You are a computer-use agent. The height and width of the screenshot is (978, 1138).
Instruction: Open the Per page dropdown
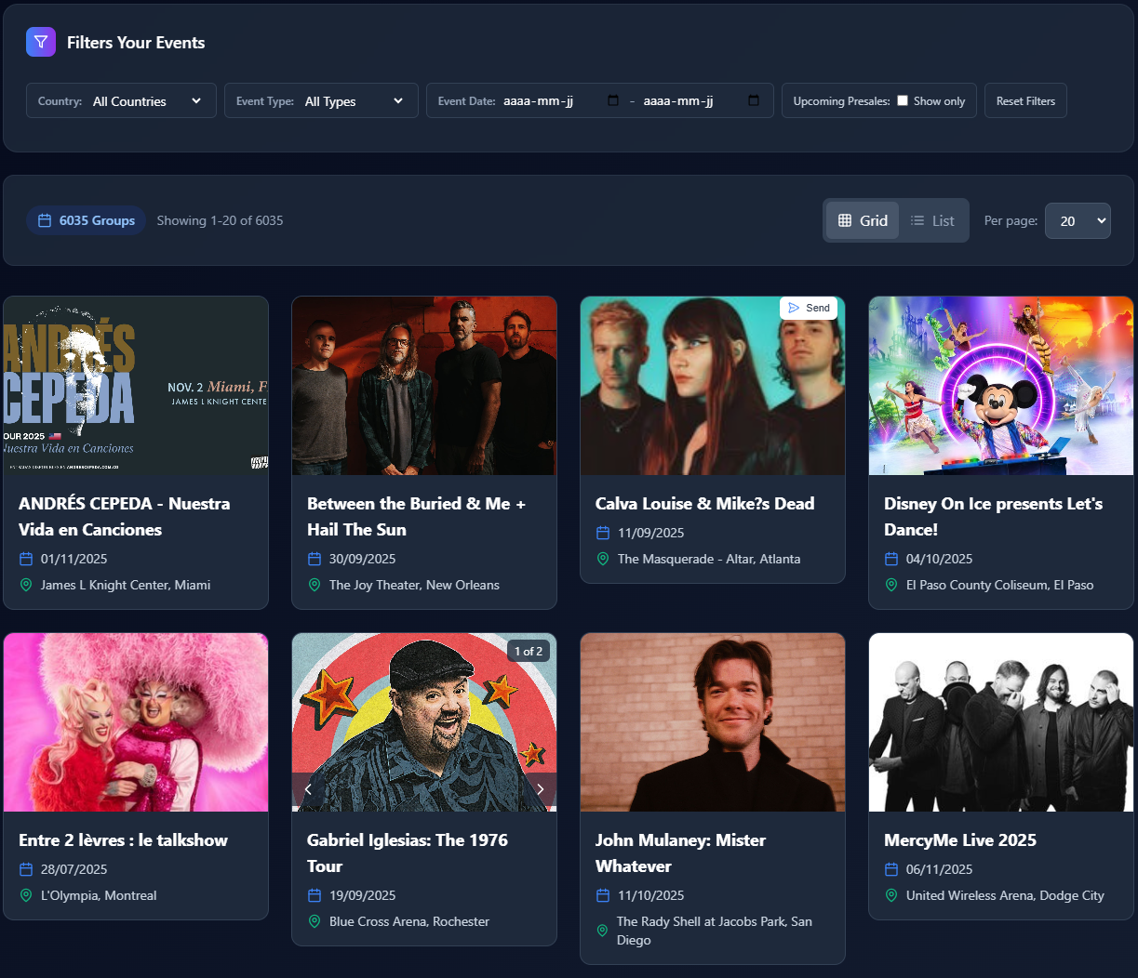coord(1078,220)
